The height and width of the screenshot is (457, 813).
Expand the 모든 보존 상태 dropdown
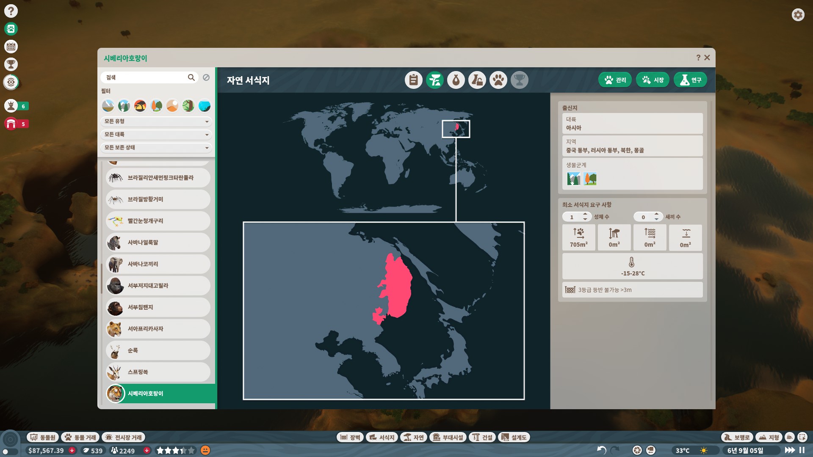tap(156, 148)
